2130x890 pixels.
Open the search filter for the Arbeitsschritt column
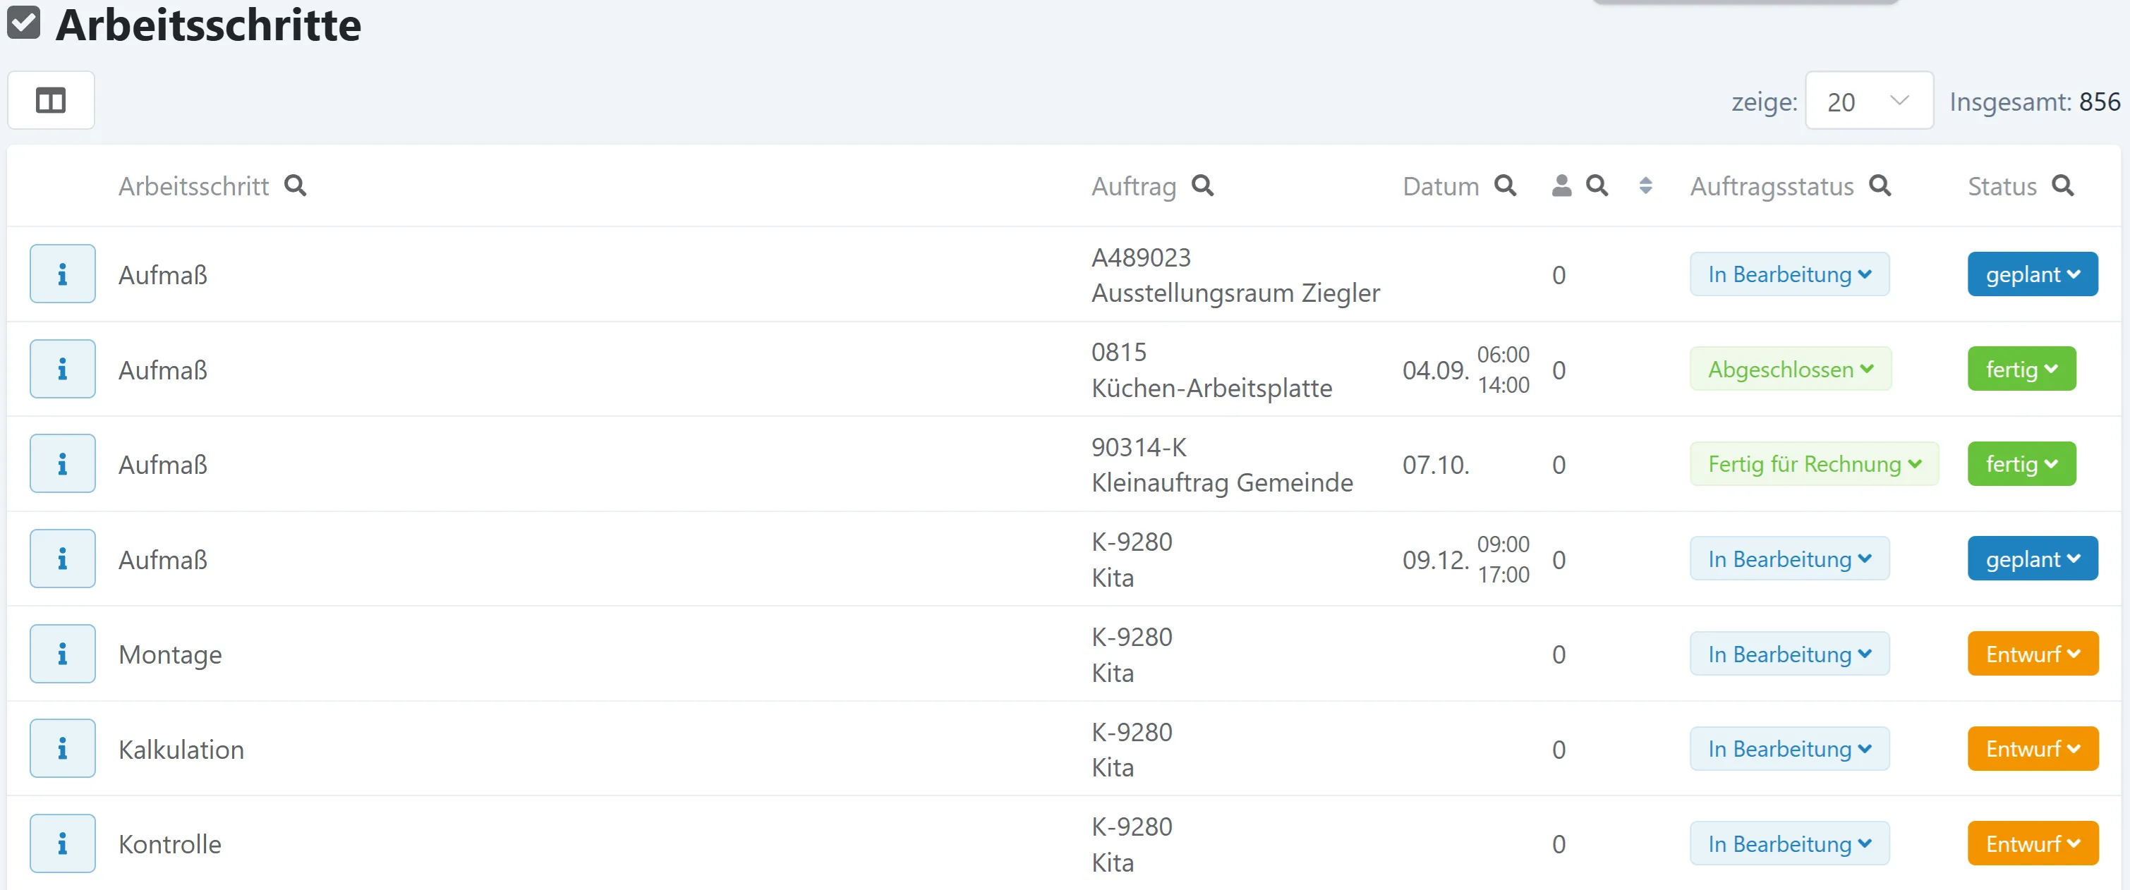tap(296, 186)
